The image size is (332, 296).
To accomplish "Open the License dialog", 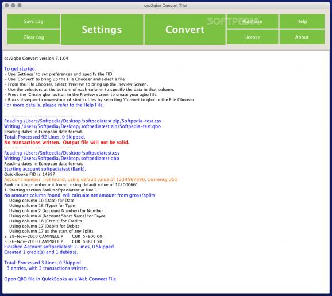I will (x=252, y=37).
